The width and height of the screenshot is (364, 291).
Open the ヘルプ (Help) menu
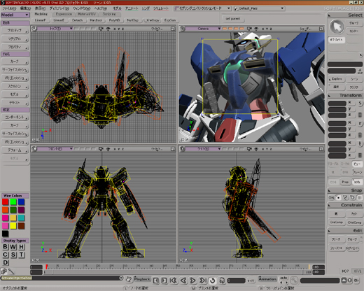click(101, 8)
